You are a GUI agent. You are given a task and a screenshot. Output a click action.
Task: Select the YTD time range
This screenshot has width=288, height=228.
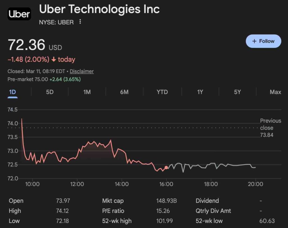click(162, 92)
